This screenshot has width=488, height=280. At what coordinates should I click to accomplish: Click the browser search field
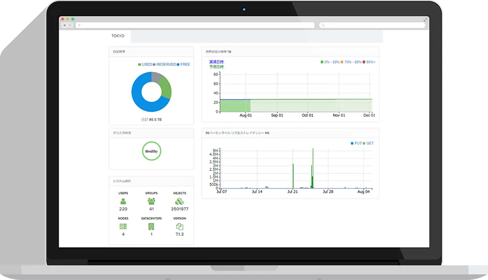(371, 25)
